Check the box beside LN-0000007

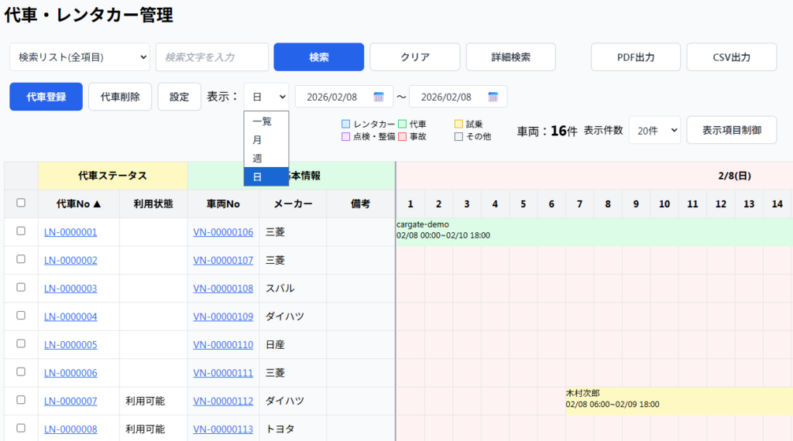21,401
